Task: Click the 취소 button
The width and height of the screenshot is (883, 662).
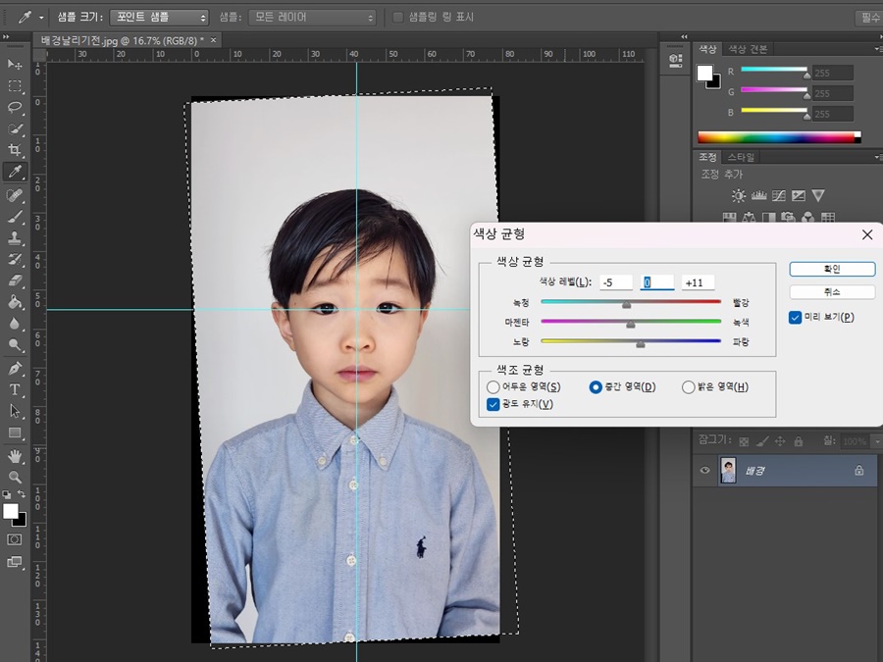Action: tap(832, 291)
